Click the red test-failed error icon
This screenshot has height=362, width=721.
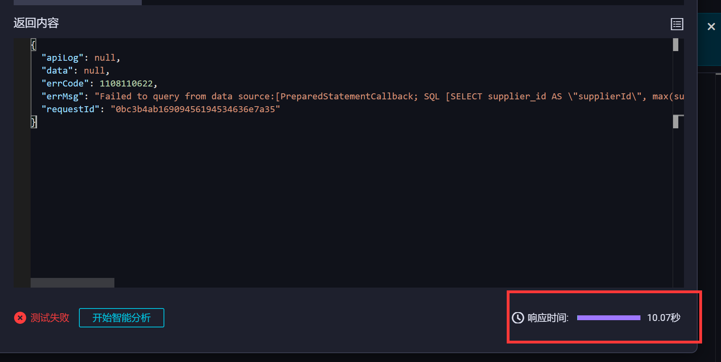coord(20,318)
